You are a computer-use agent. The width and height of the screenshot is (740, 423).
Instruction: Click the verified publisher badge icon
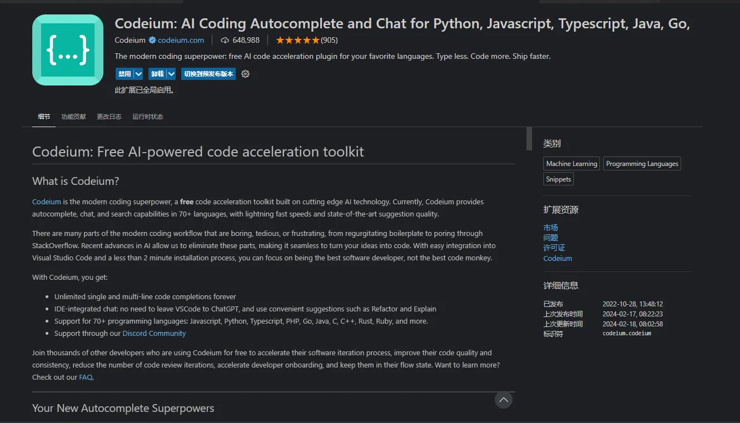[151, 40]
